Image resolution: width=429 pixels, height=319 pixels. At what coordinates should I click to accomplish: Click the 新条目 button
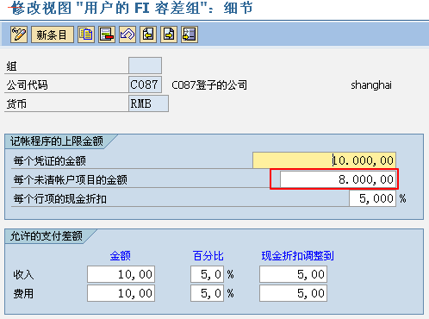pyautogui.click(x=53, y=34)
